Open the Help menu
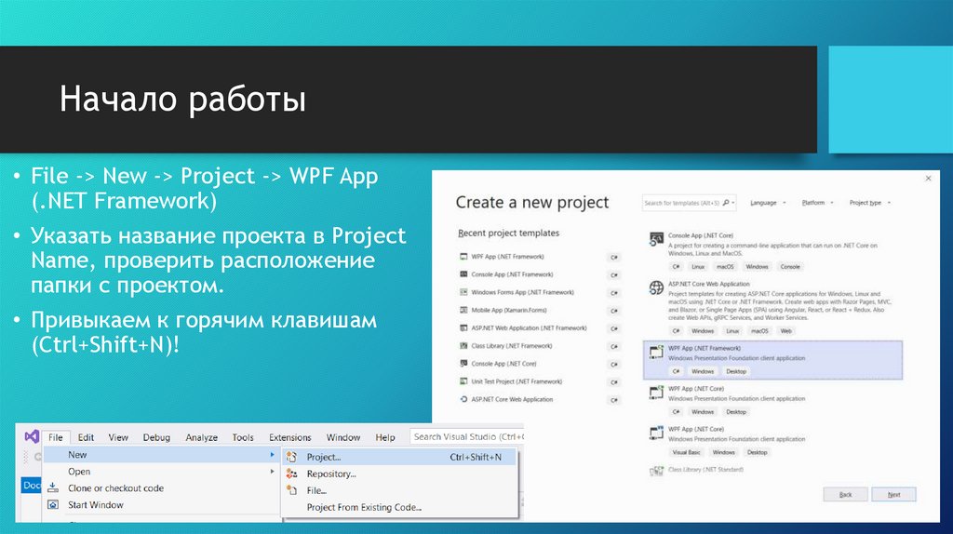This screenshot has width=953, height=534. pos(384,437)
